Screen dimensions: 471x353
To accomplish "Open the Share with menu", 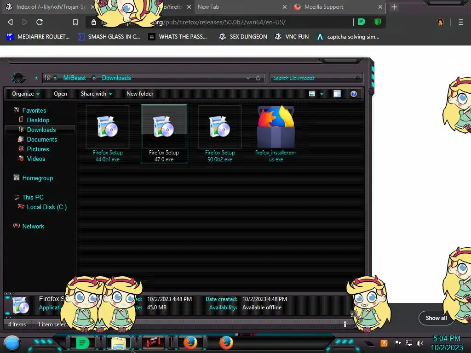I will click(97, 94).
